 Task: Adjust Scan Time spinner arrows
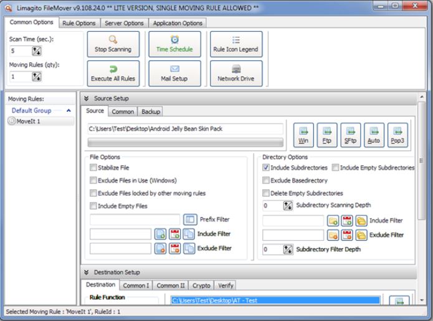point(37,51)
